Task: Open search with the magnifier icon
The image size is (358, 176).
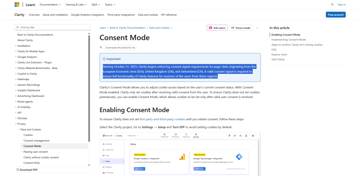Action: (332, 5)
